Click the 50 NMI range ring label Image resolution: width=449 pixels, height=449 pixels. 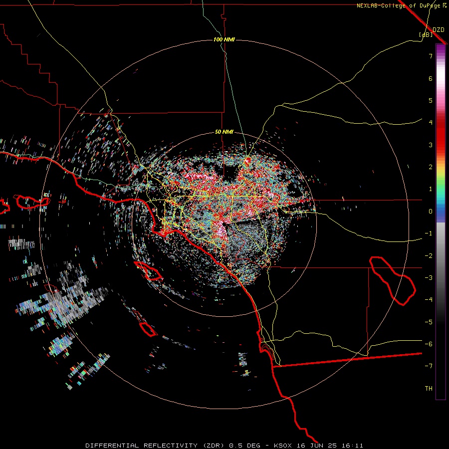point(224,132)
